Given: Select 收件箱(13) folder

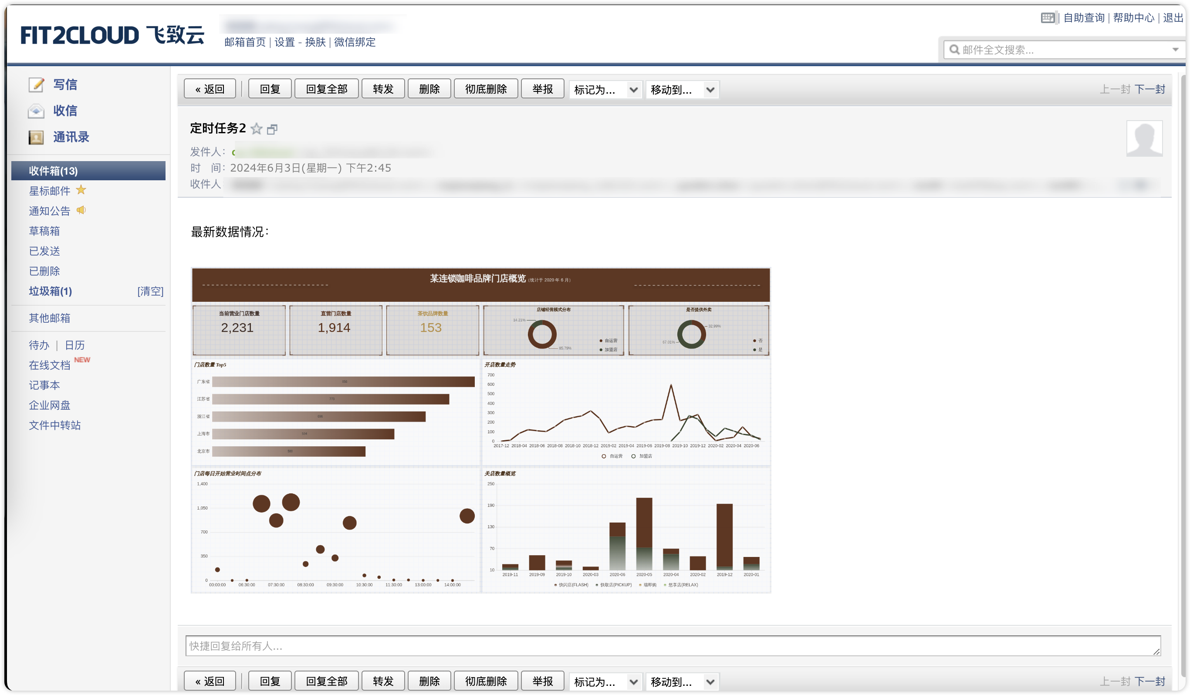Looking at the screenshot, I should coord(88,171).
